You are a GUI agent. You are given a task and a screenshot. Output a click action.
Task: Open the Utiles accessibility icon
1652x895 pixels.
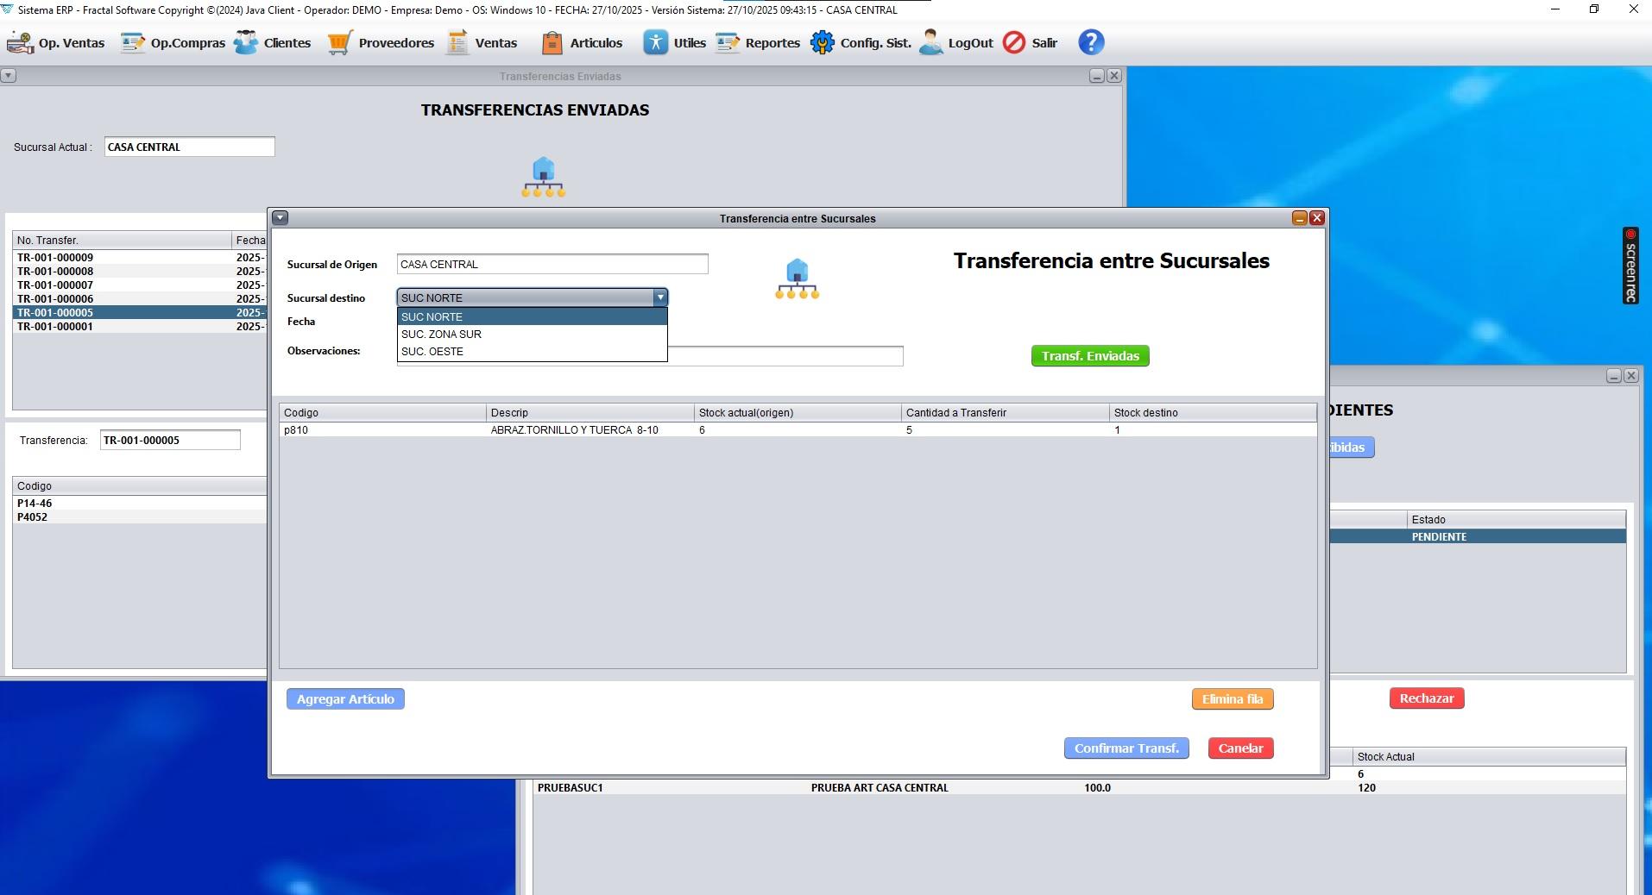pyautogui.click(x=656, y=42)
